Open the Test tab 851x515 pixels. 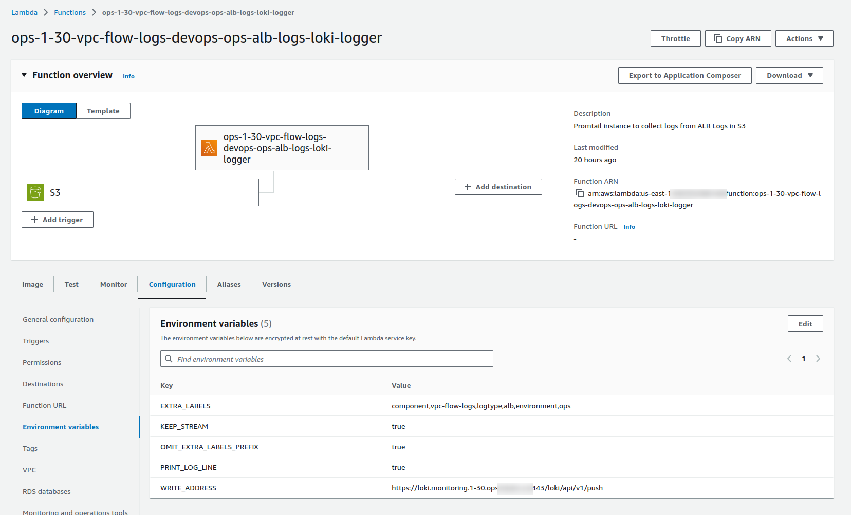click(x=71, y=284)
